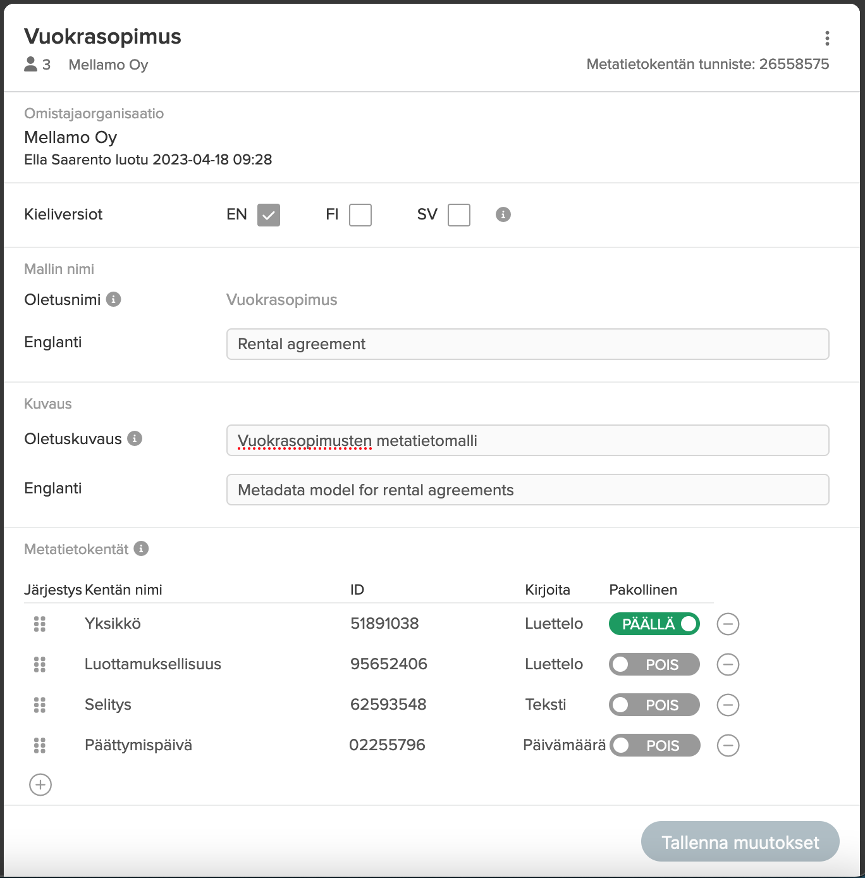Add a new metadata field with plus icon

[40, 785]
